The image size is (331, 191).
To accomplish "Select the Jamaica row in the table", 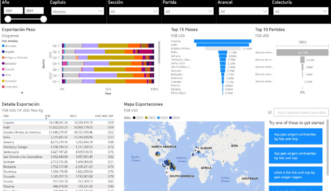I will click(x=58, y=142).
